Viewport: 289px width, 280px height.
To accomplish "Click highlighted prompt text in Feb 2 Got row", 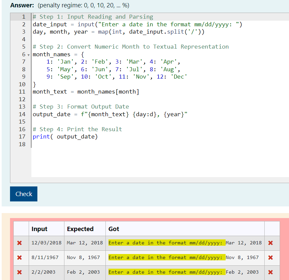I will [x=167, y=272].
